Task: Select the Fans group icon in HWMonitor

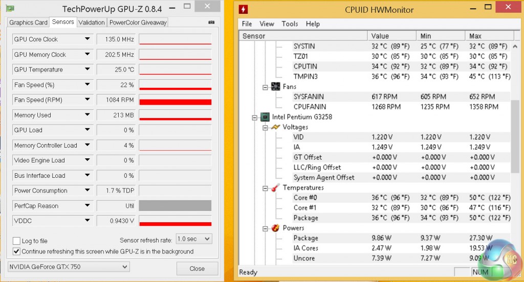Action: point(275,86)
